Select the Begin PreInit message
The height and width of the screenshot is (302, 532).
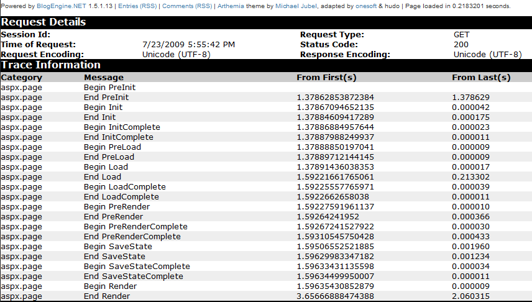click(x=109, y=87)
